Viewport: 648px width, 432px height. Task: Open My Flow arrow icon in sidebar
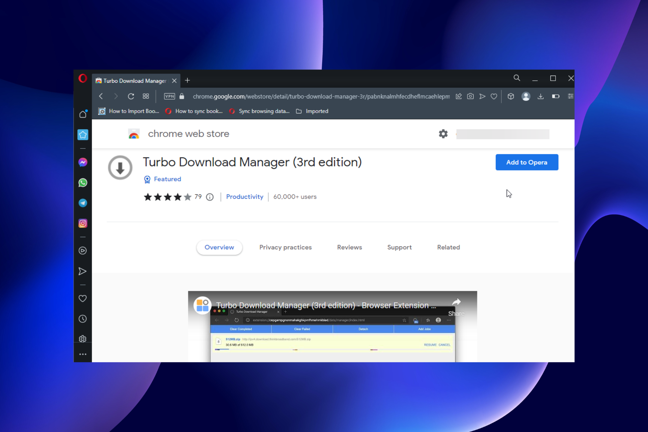pos(83,271)
